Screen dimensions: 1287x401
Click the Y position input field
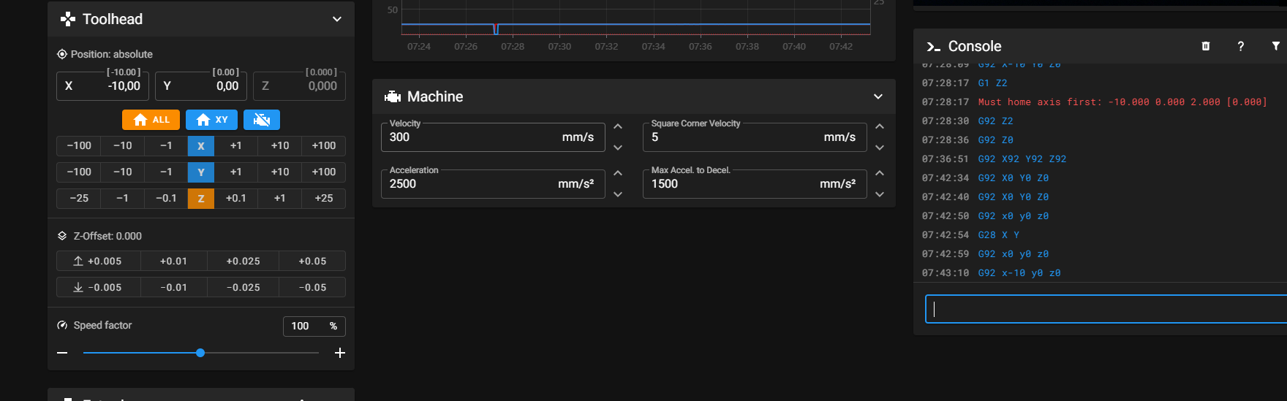(x=201, y=86)
